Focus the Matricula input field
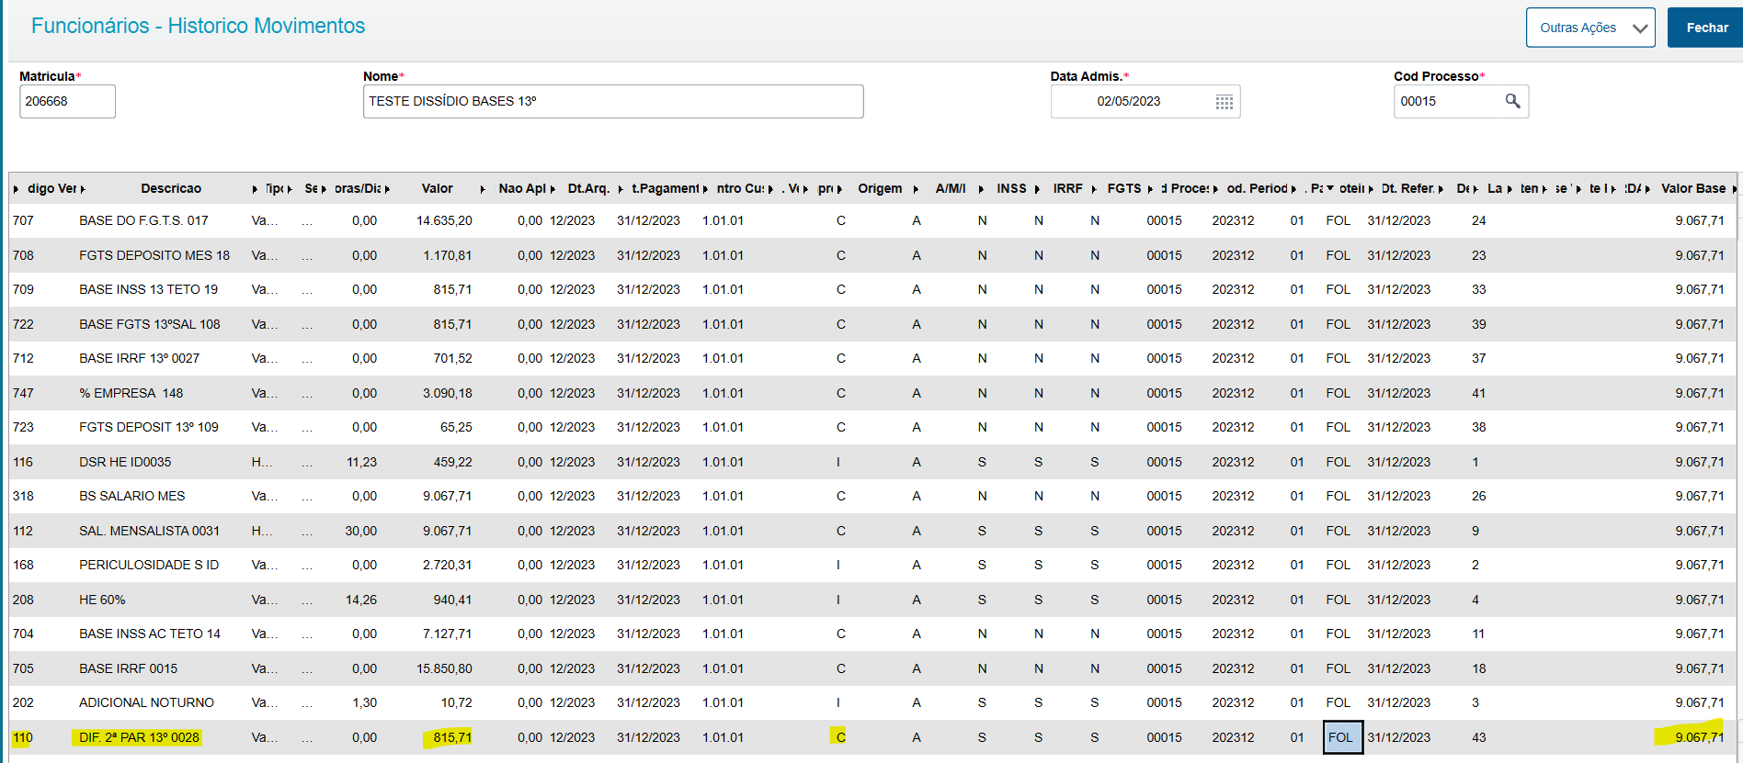 pos(67,101)
